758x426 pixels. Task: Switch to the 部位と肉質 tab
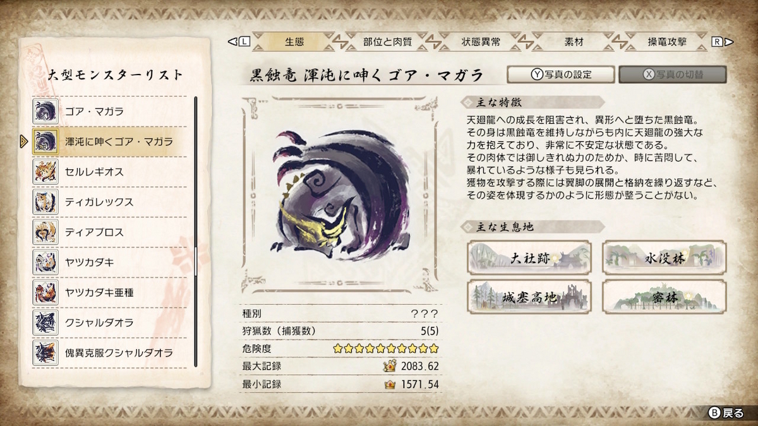pyautogui.click(x=387, y=42)
